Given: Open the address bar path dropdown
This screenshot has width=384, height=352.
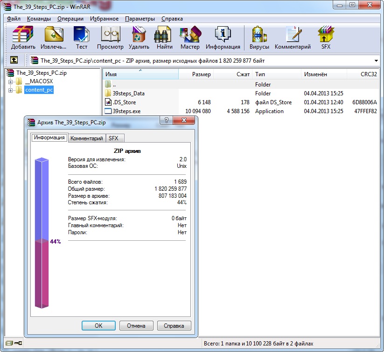Looking at the screenshot, I should tap(376, 61).
